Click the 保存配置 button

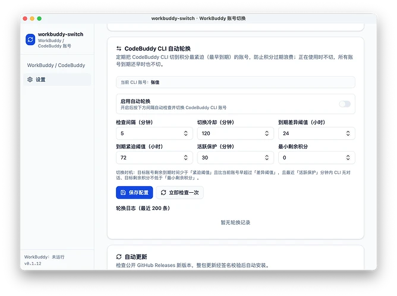click(x=134, y=193)
